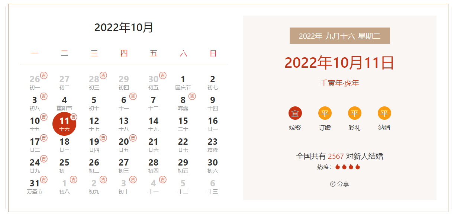Select greyed September 29 初四

[124, 83]
